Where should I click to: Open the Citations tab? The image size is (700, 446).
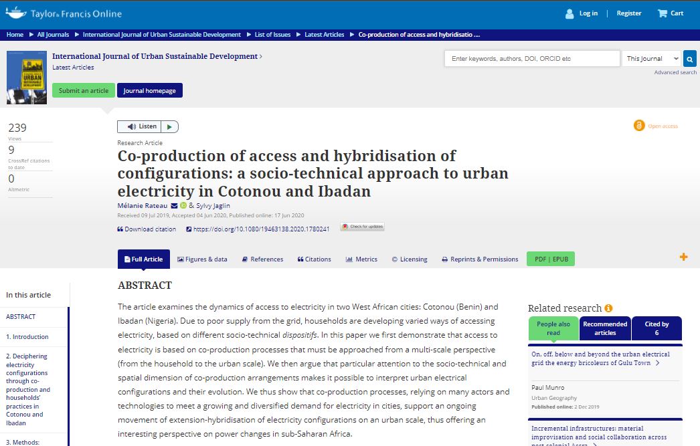[315, 259]
